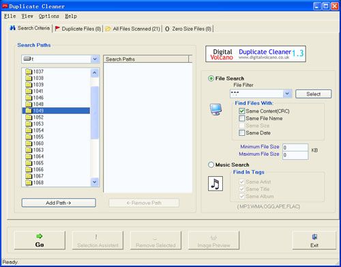
Task: Open the File Filter dropdown
Action: [287, 94]
